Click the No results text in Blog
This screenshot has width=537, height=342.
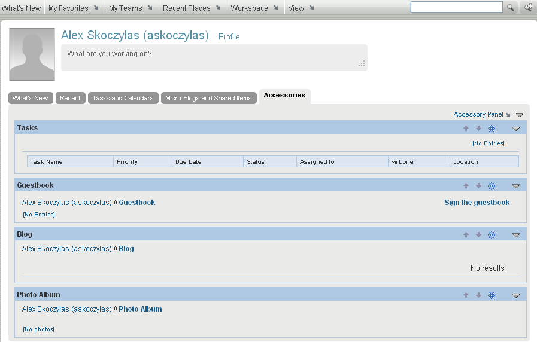click(487, 268)
